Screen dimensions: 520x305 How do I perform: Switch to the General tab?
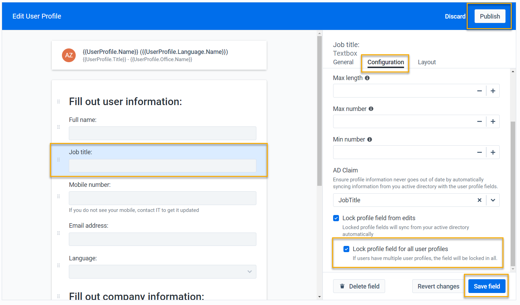(343, 62)
